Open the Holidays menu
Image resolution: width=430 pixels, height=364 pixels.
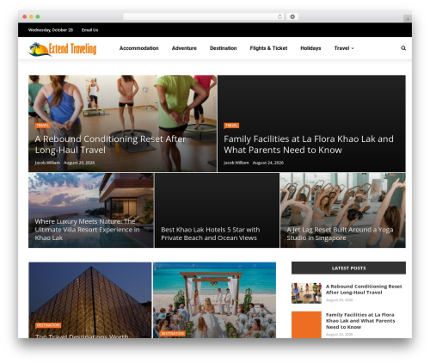310,48
